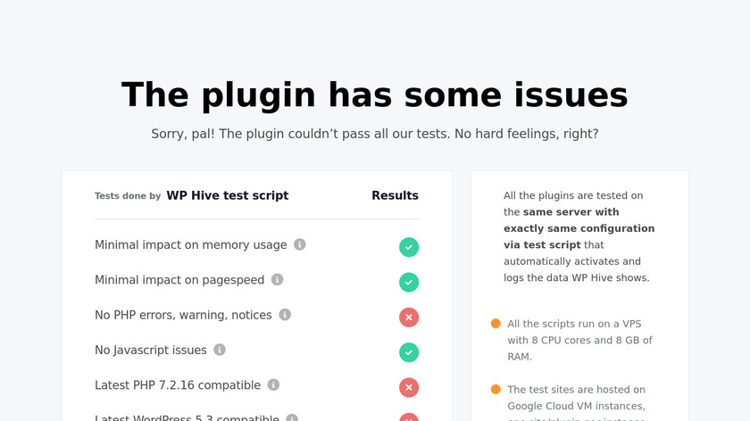Click the 'Sorry, pal!' subtitle text
Screen dimensions: 750x421
click(375, 134)
